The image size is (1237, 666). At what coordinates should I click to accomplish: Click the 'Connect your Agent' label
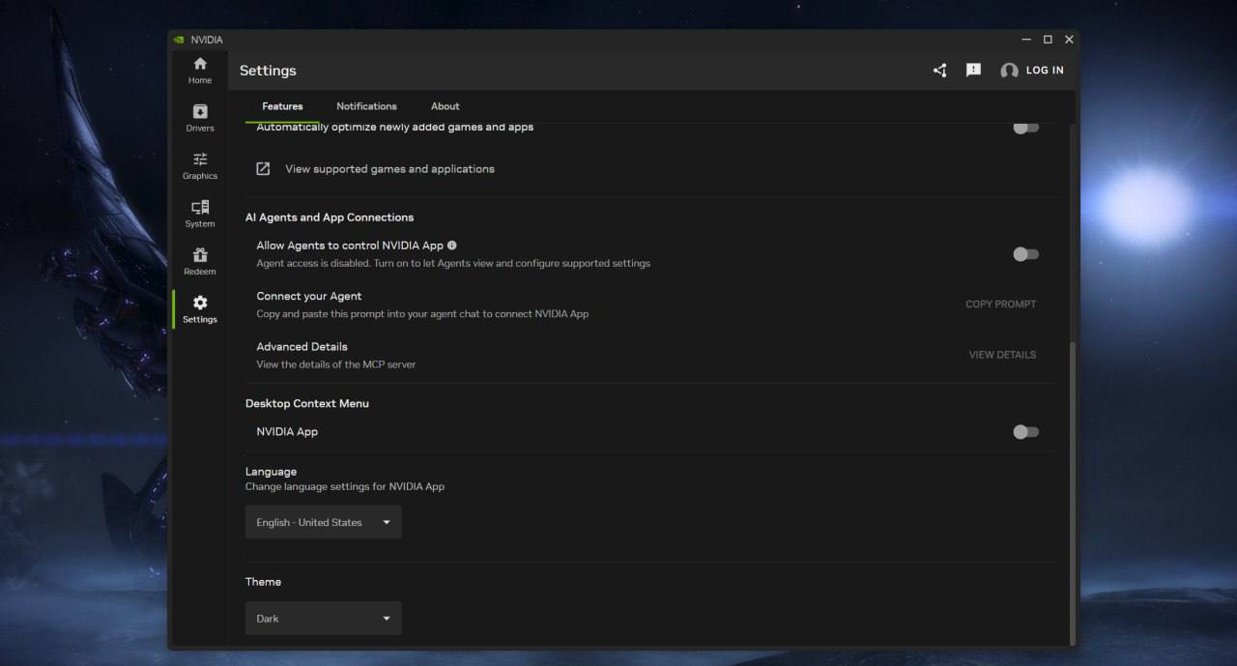point(309,296)
